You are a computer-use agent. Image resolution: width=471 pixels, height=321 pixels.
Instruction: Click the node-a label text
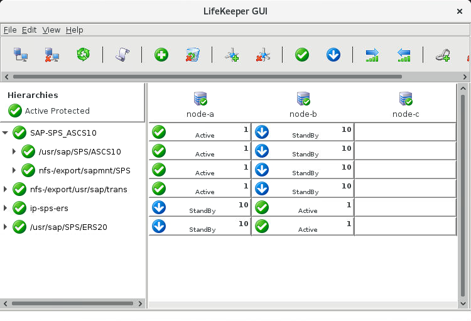click(x=200, y=114)
